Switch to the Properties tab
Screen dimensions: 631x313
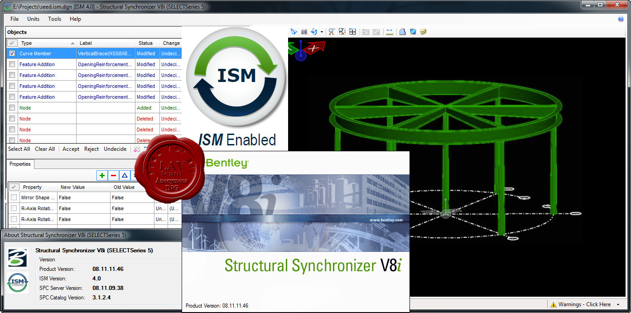click(20, 164)
